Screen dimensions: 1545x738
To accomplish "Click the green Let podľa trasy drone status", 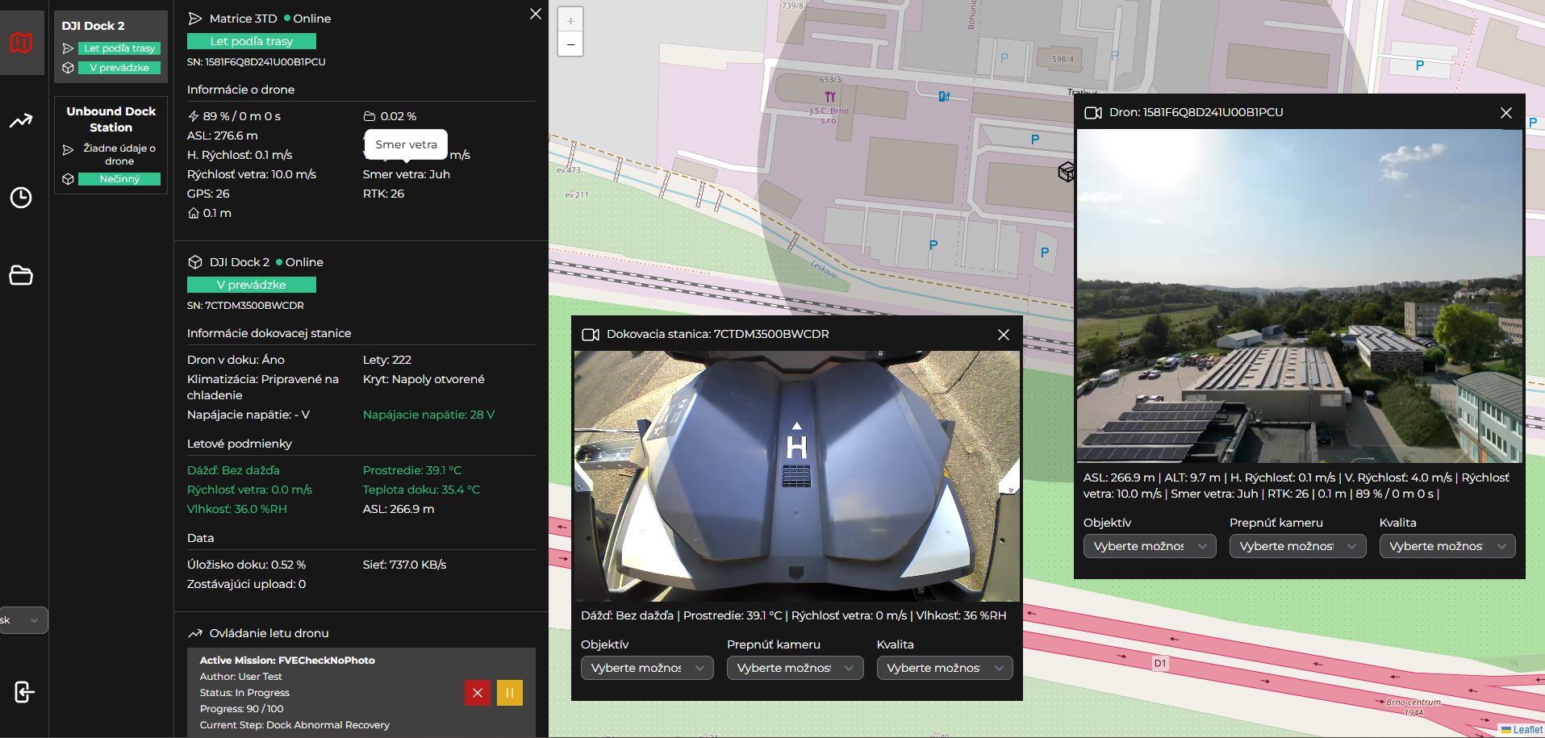I will click(252, 41).
